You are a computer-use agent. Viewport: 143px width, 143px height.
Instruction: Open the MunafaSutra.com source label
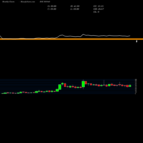[x=28, y=2]
